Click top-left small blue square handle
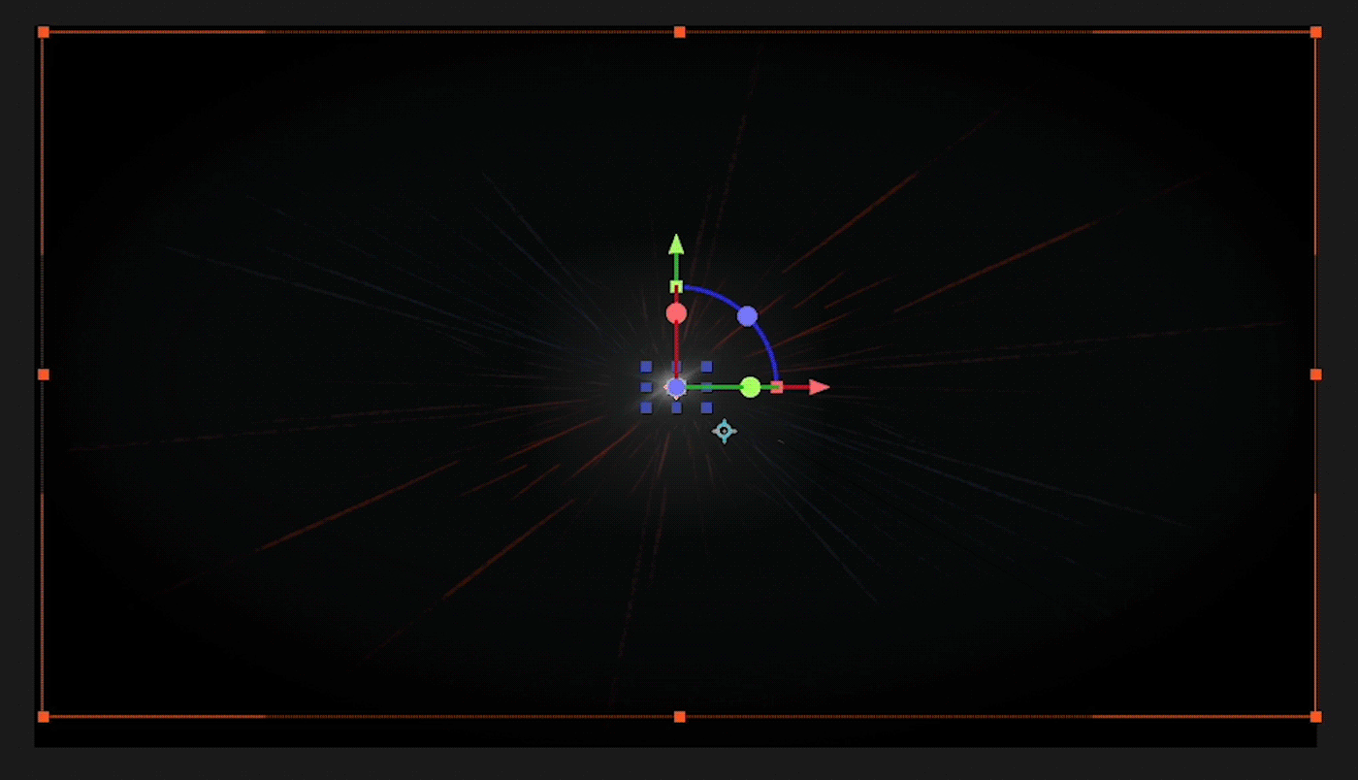This screenshot has width=1358, height=780. [x=646, y=367]
